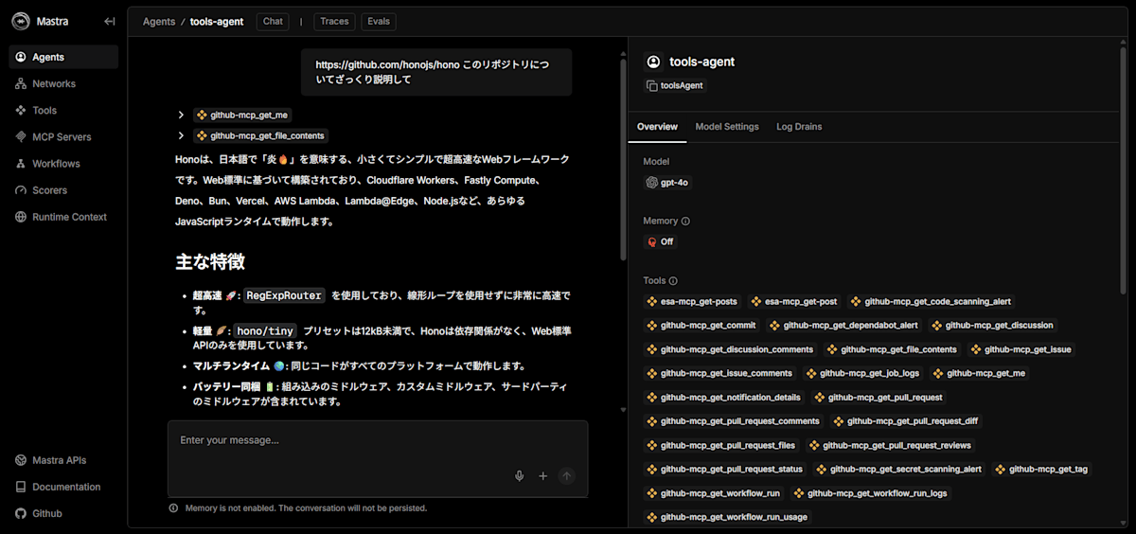Open the Github link in the sidebar
The height and width of the screenshot is (534, 1136).
[63, 513]
